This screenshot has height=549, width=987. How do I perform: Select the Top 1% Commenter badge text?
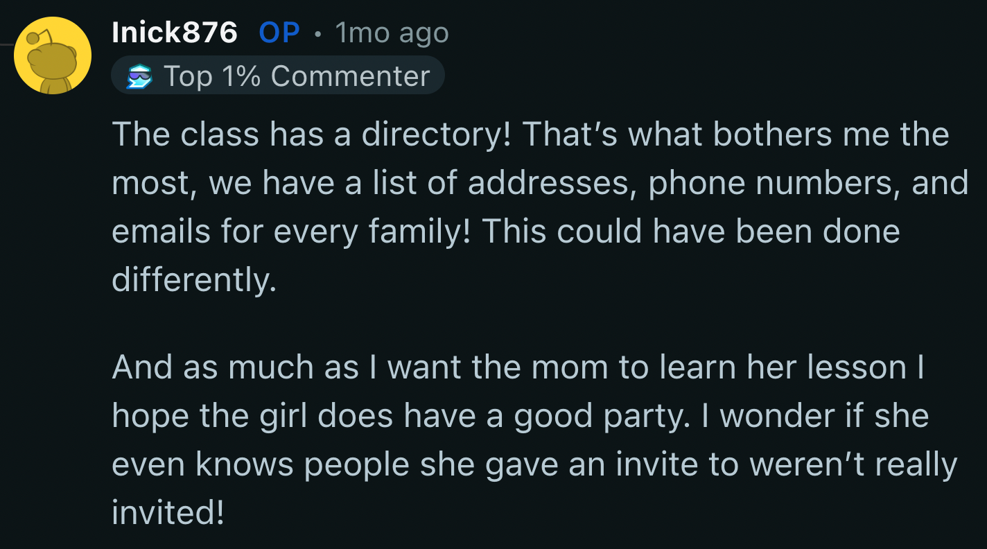(x=297, y=76)
